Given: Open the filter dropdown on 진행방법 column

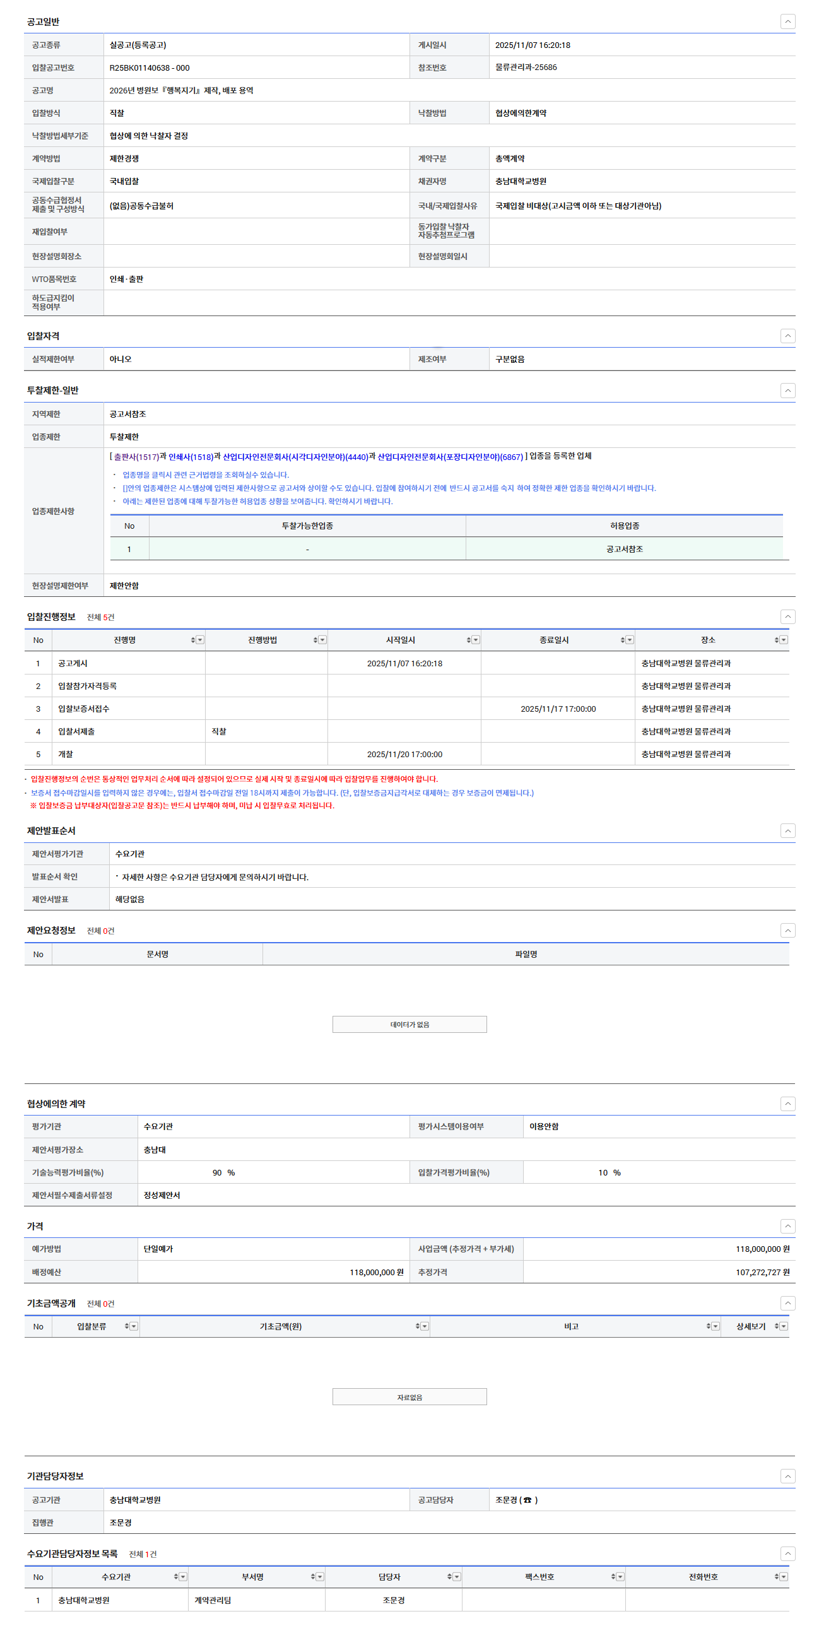Looking at the screenshot, I should click(323, 640).
